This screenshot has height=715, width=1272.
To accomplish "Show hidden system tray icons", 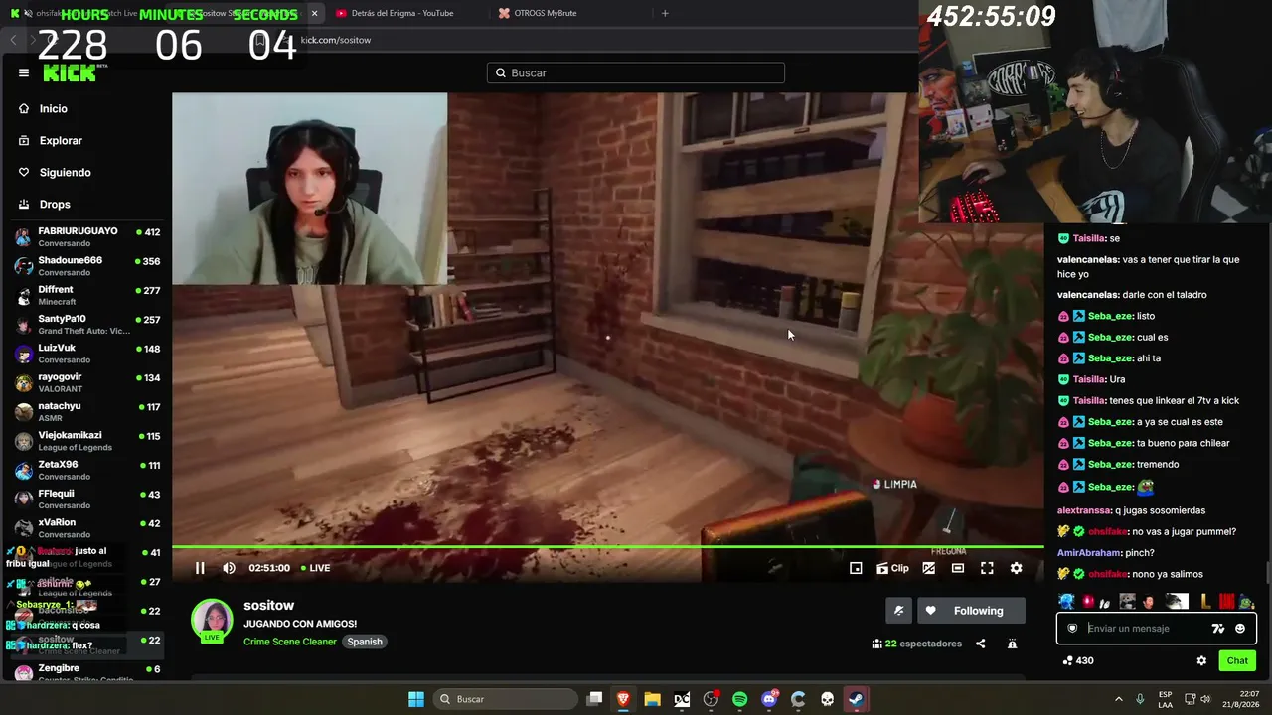I will (1118, 699).
